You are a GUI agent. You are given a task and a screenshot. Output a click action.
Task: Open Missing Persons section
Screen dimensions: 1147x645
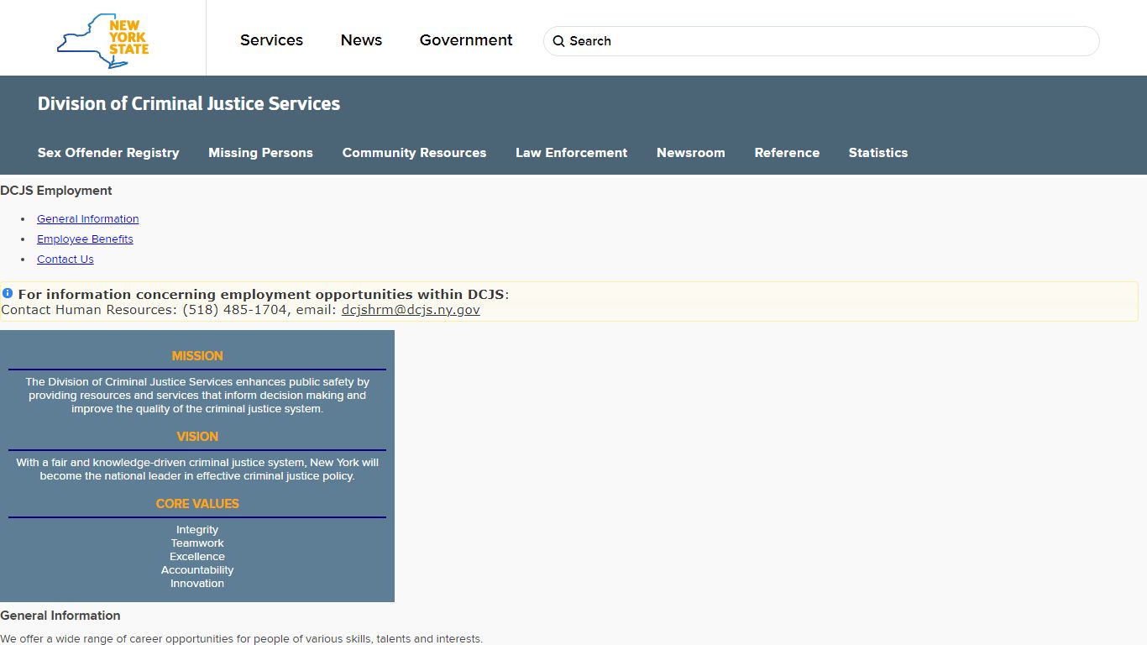(260, 153)
